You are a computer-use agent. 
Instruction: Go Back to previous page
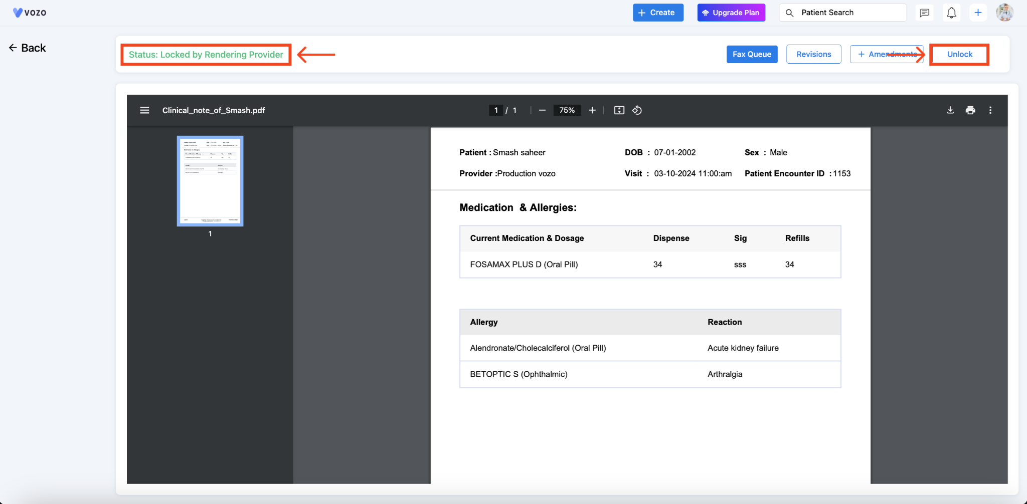[28, 48]
